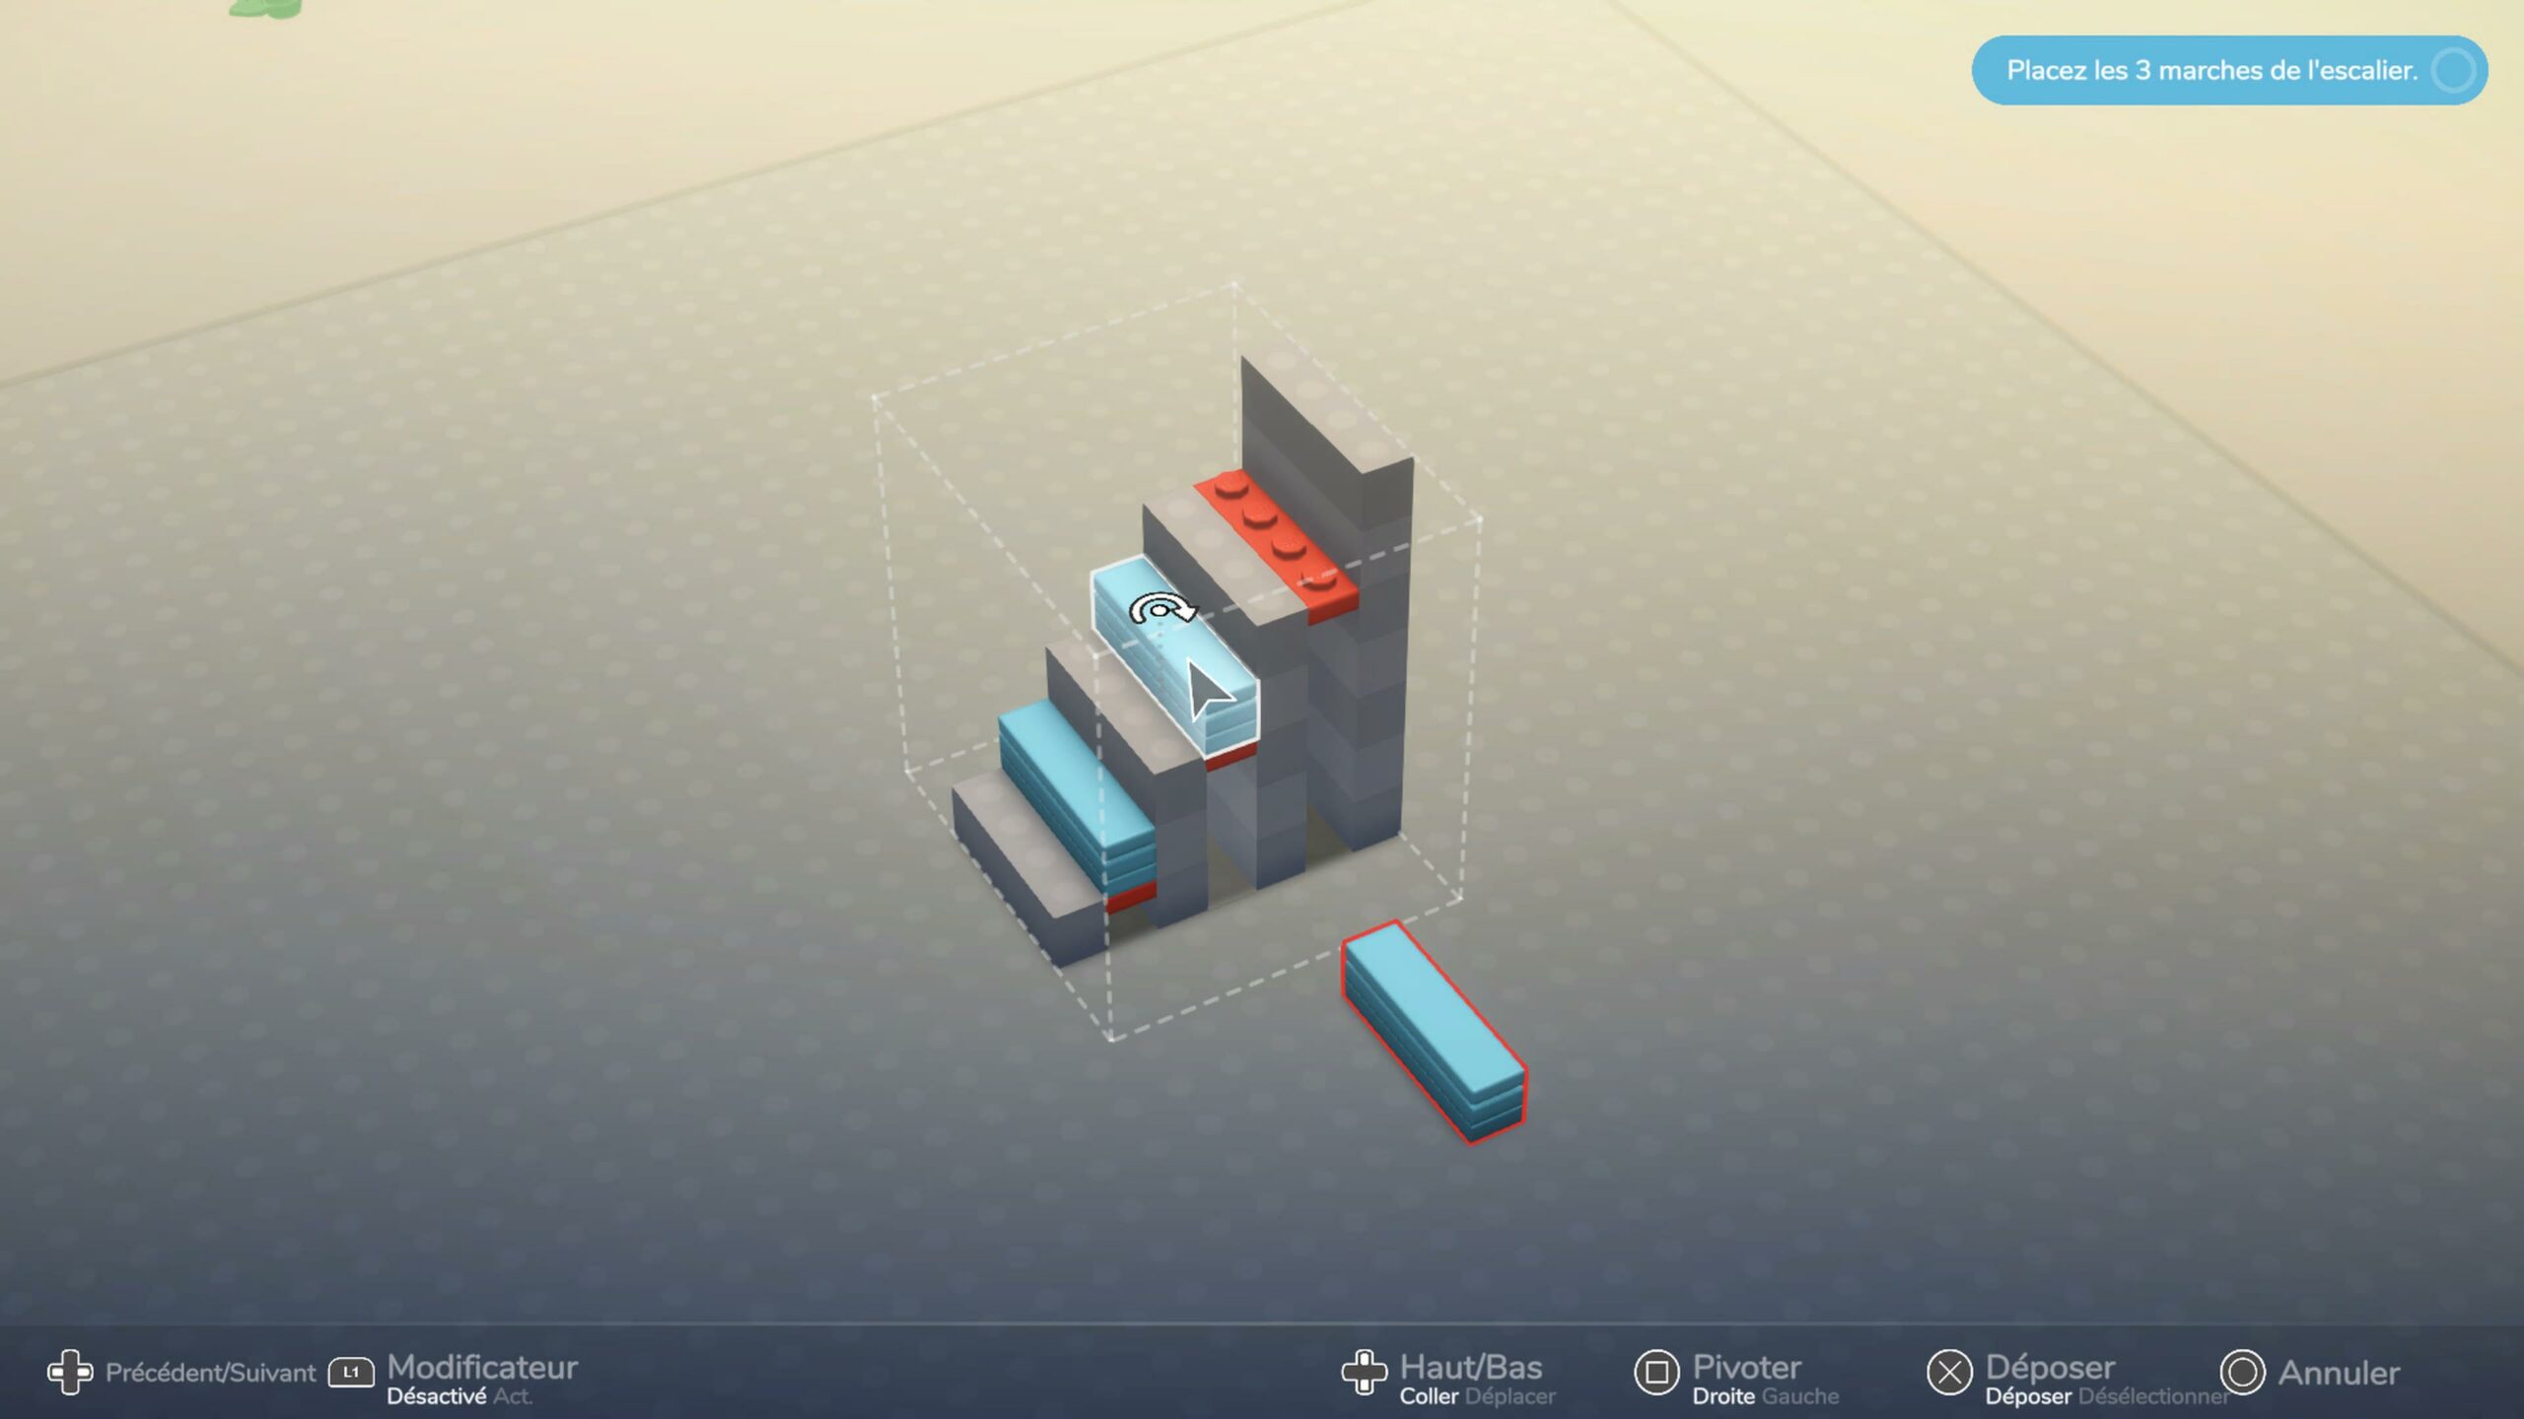Click the objective completion circle indicator

pos(2453,70)
